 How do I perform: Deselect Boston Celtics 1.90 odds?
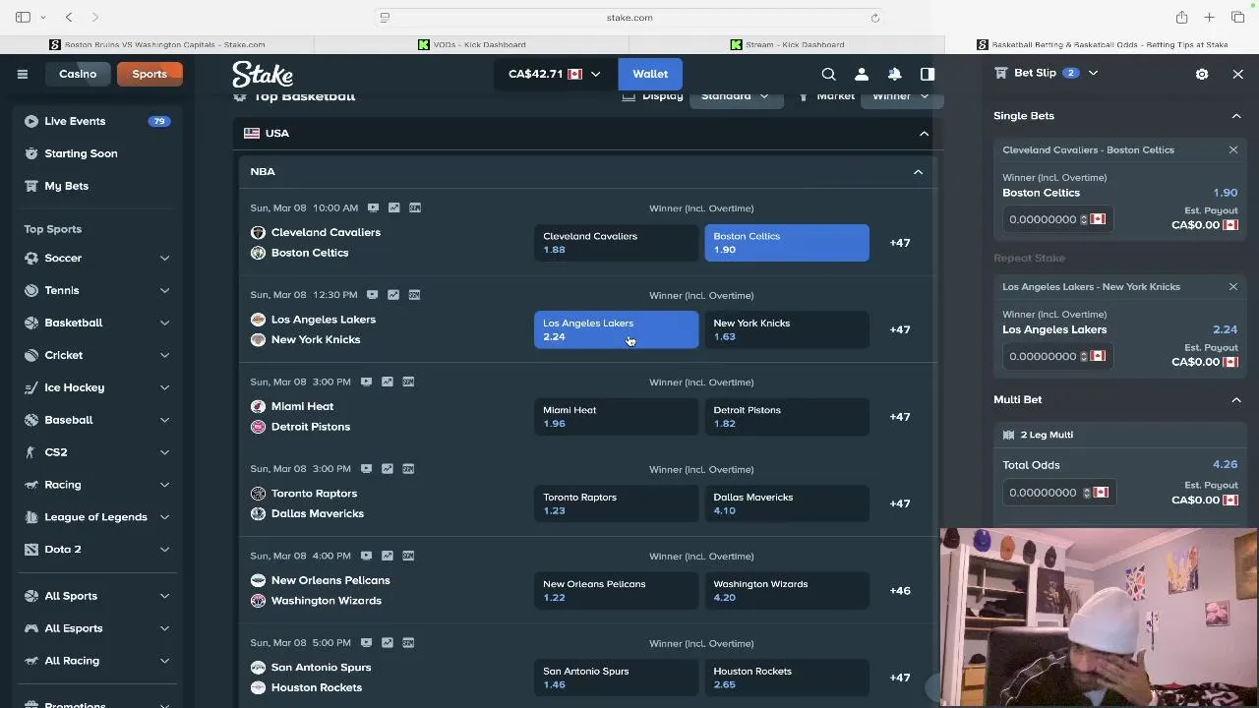coord(787,243)
